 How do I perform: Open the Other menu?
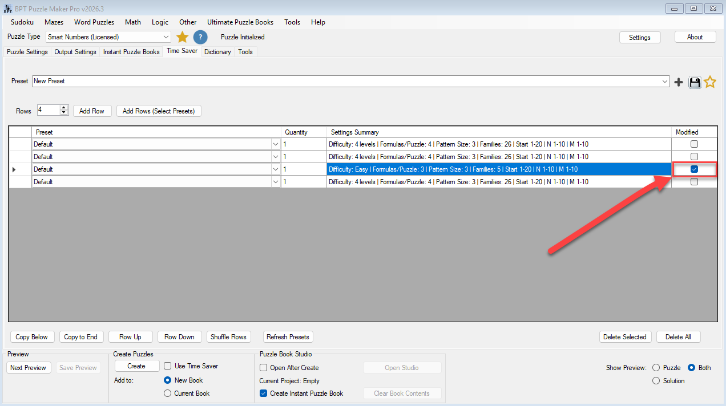(x=188, y=22)
